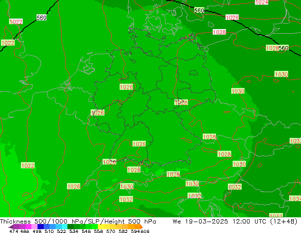The height and width of the screenshot is (233, 301).
Task: Click the 560 label beside a 1028 label
Action: tap(283, 48)
